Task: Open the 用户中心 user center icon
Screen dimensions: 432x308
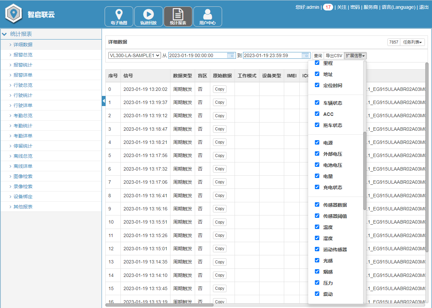Action: click(208, 16)
